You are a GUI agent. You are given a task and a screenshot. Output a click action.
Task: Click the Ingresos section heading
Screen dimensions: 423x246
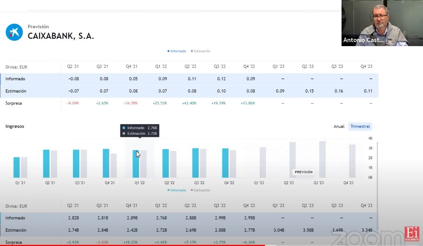15,126
